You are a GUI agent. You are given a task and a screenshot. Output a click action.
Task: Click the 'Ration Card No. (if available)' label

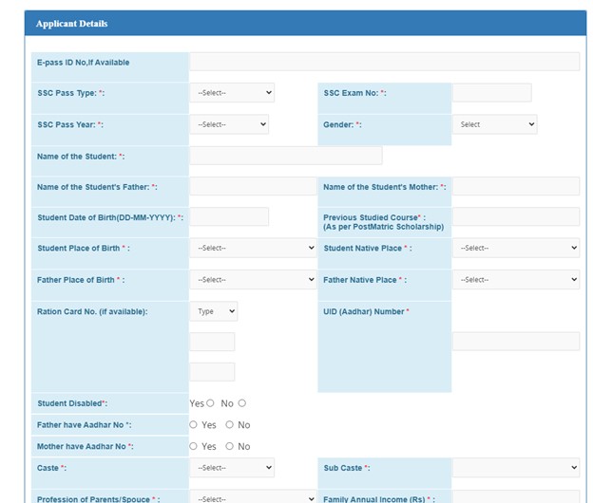click(92, 311)
